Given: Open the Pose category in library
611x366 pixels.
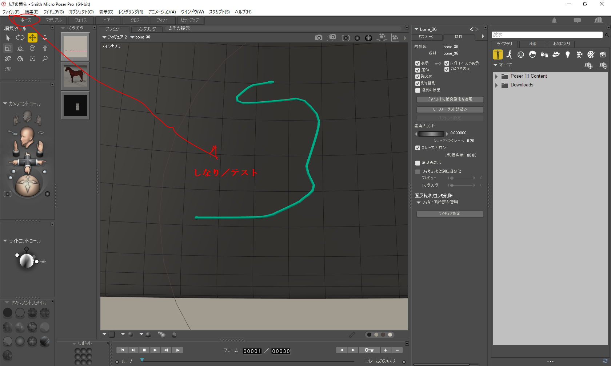Looking at the screenshot, I should point(509,54).
